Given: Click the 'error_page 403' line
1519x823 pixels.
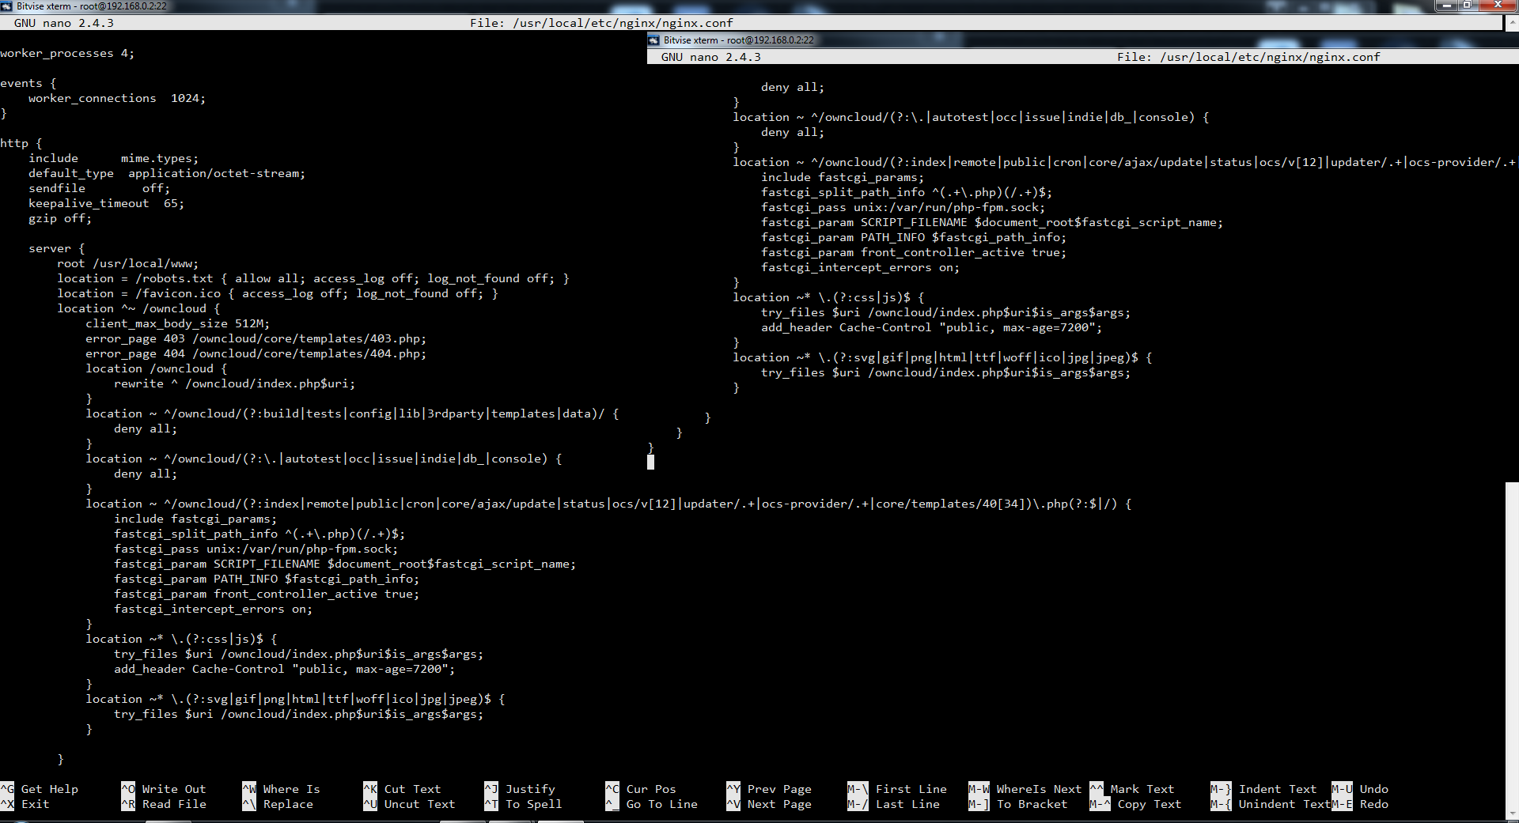Looking at the screenshot, I should [256, 338].
